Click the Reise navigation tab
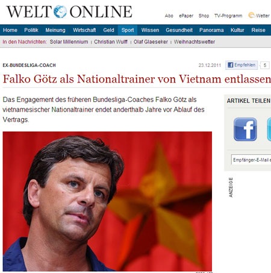 point(258,30)
